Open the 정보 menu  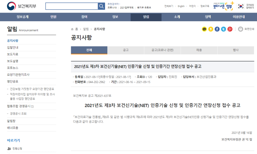coord(115,17)
